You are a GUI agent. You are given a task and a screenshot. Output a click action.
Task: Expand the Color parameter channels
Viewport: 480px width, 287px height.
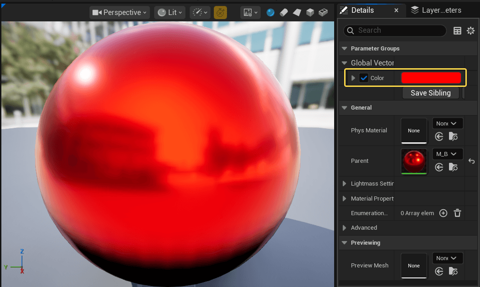point(353,78)
